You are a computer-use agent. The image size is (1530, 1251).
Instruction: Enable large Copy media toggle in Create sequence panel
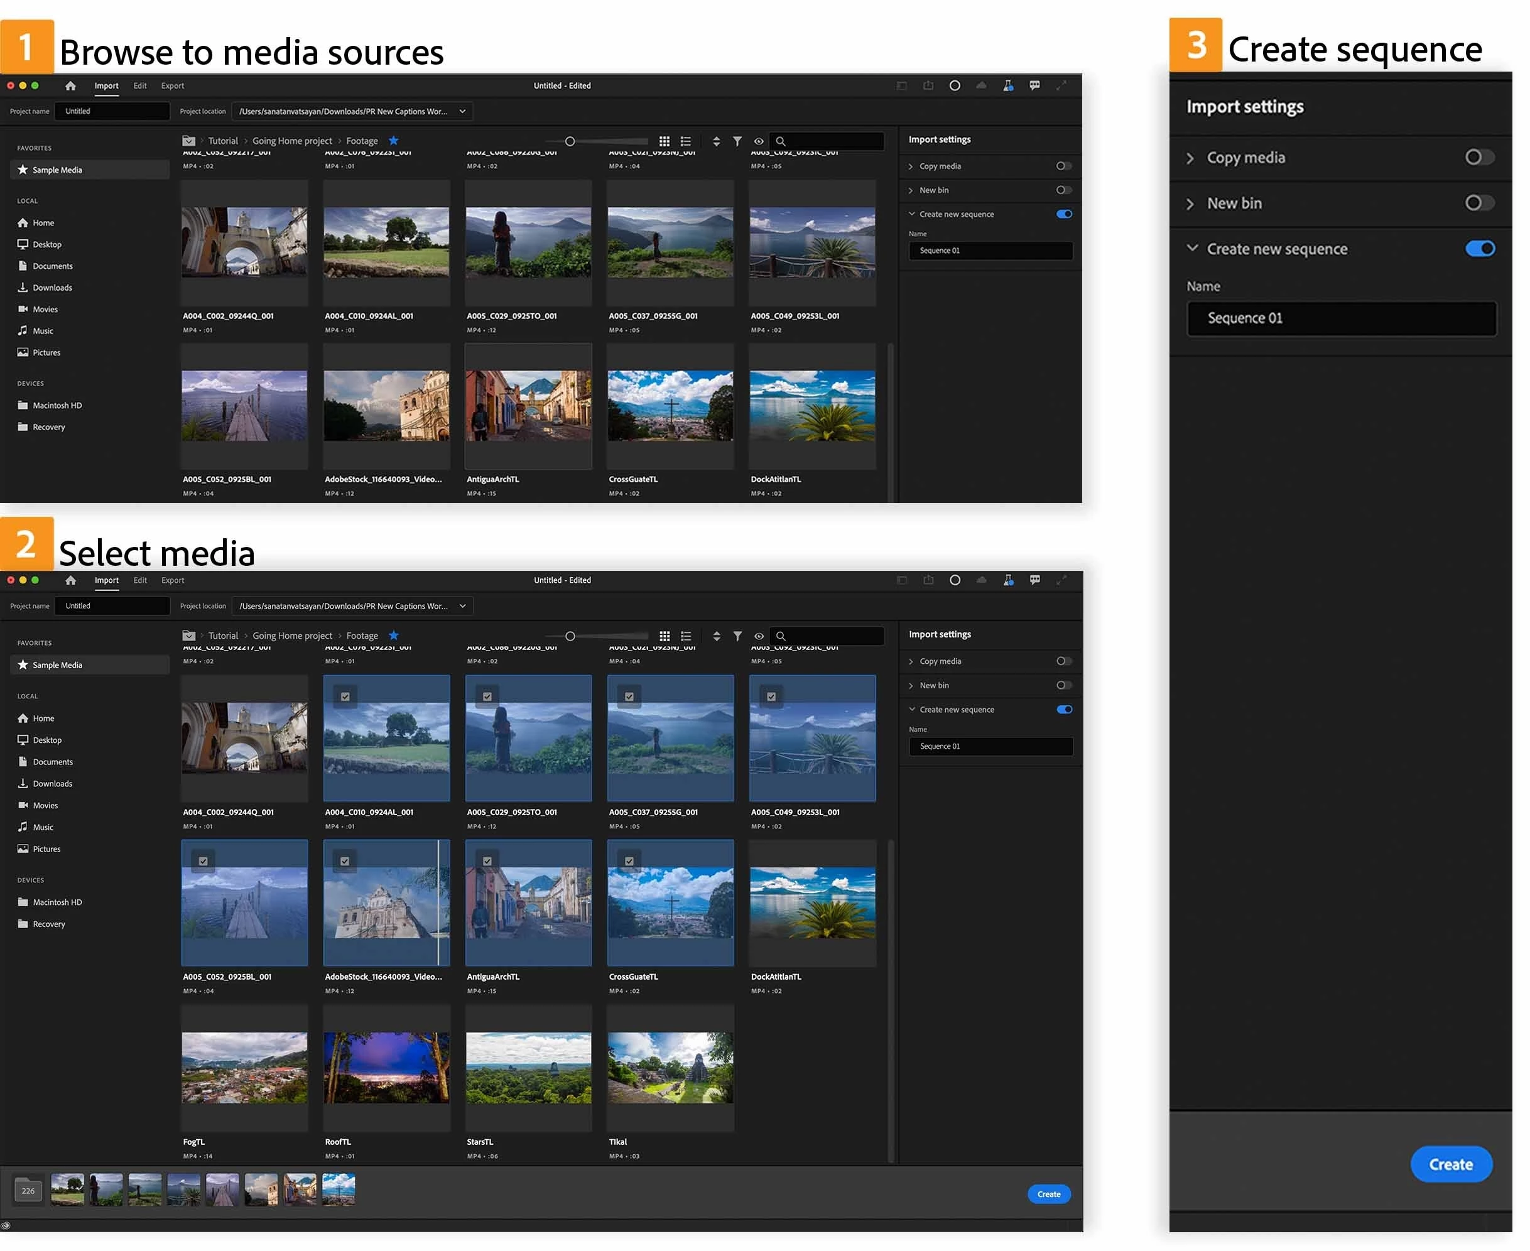[1479, 157]
